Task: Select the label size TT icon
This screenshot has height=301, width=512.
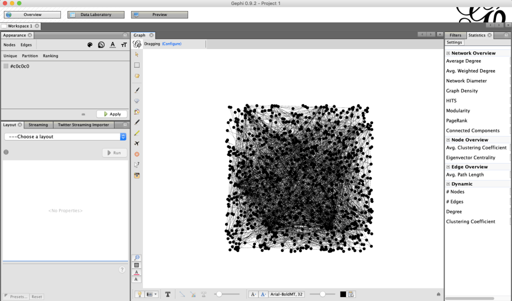Action: click(124, 44)
